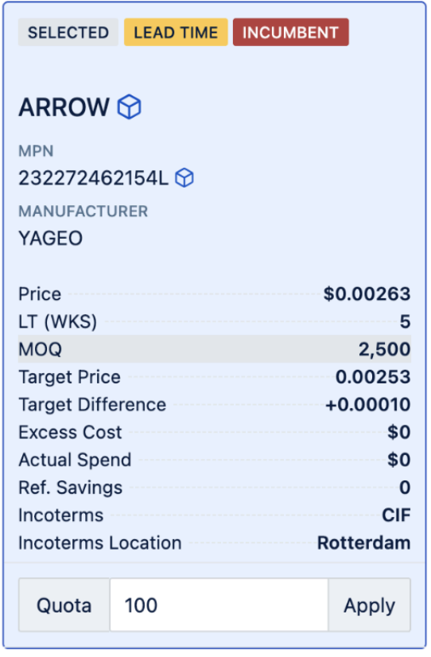Viewport: 431px width, 657px height.
Task: Click the Actual Spend row
Action: pyautogui.click(x=215, y=460)
